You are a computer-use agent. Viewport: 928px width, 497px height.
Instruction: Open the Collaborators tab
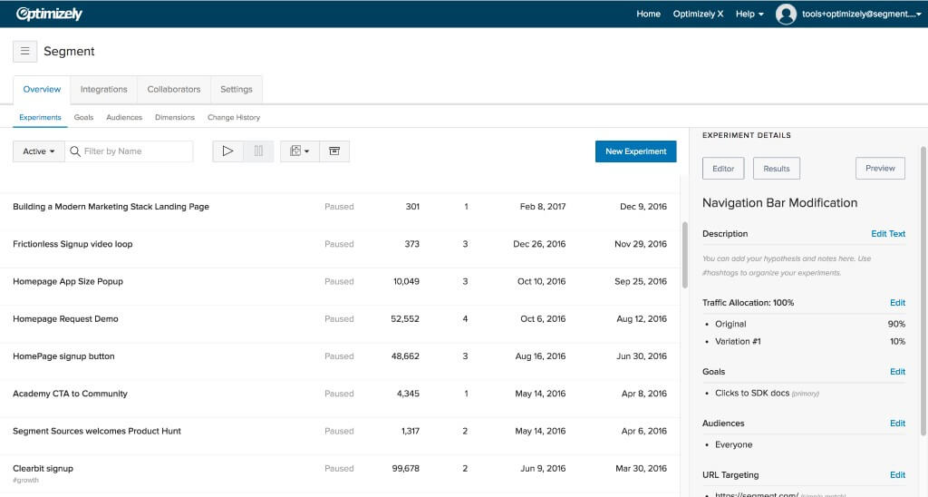174,90
